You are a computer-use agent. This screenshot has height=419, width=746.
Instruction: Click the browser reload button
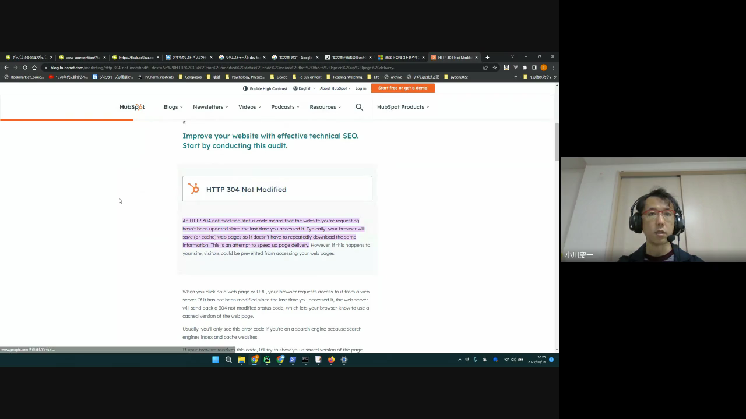click(x=24, y=68)
